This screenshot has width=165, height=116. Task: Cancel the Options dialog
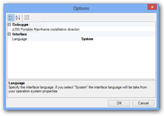143,103
